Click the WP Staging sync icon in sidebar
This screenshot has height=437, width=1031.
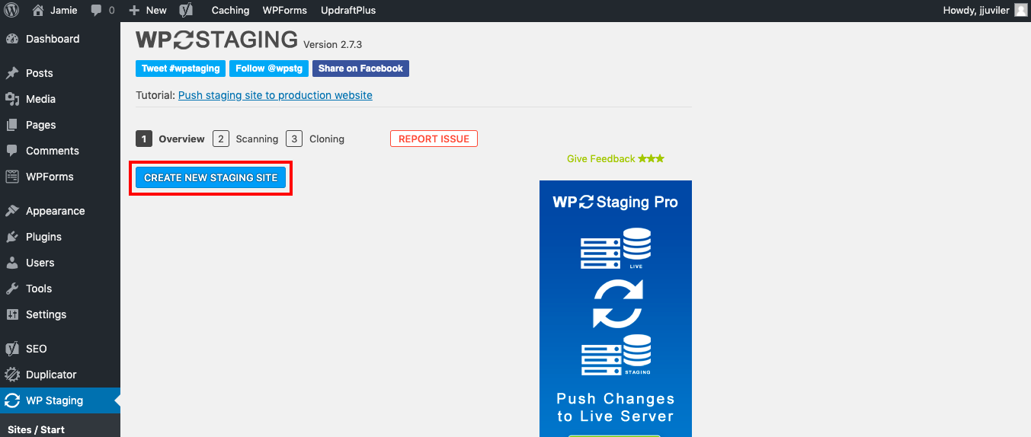12,400
